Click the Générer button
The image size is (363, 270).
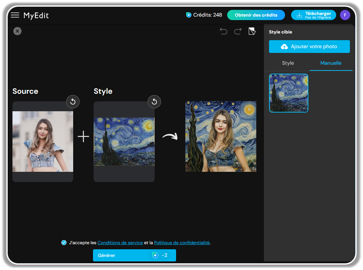(x=135, y=255)
